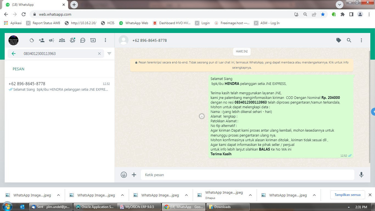Open the chat list three-dot menu
This screenshot has height=211, width=375.
pos(105,40)
